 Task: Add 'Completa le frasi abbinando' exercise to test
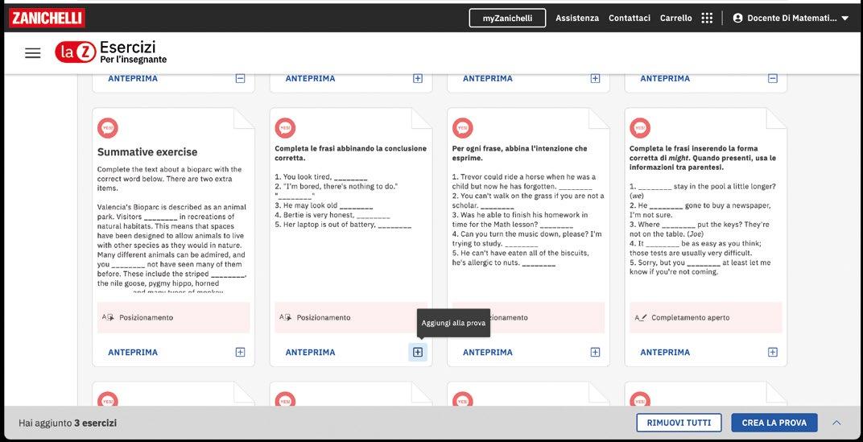click(418, 353)
